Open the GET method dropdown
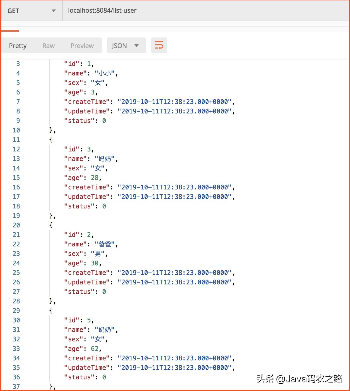Viewport: 350px width, 391px height. point(32,11)
